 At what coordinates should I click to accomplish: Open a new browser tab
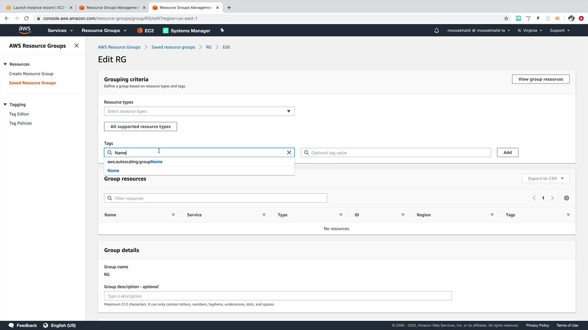(x=229, y=7)
